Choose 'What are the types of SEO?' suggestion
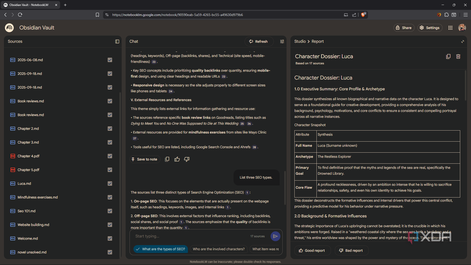This screenshot has width=471, height=265. (160, 249)
